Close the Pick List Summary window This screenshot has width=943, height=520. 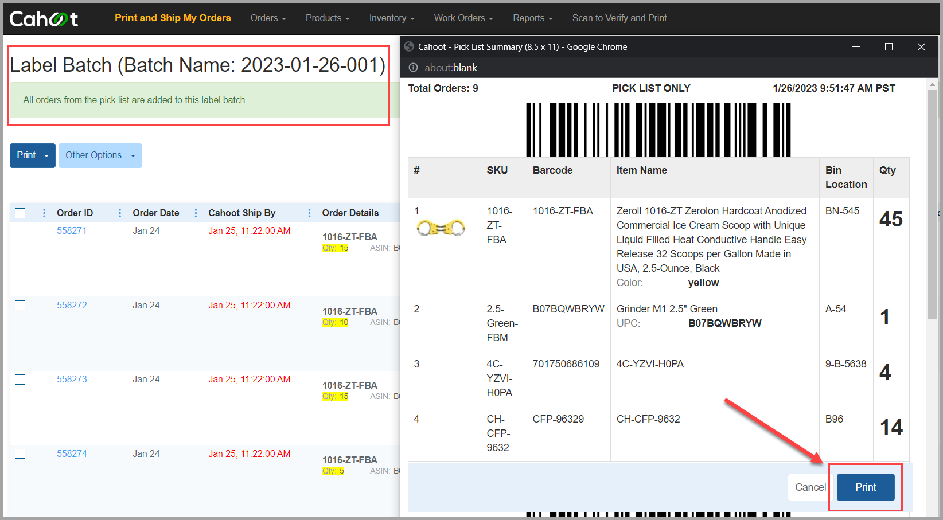point(921,47)
